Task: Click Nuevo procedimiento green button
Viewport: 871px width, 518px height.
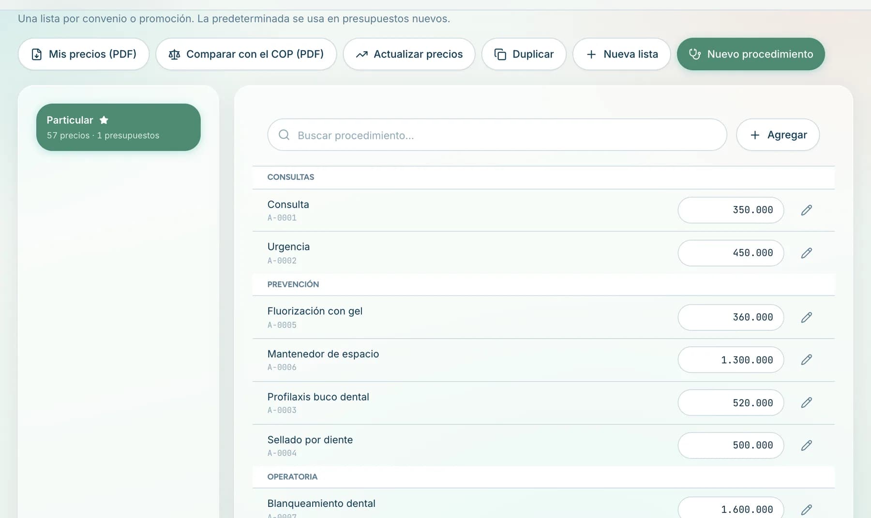Action: 751,54
